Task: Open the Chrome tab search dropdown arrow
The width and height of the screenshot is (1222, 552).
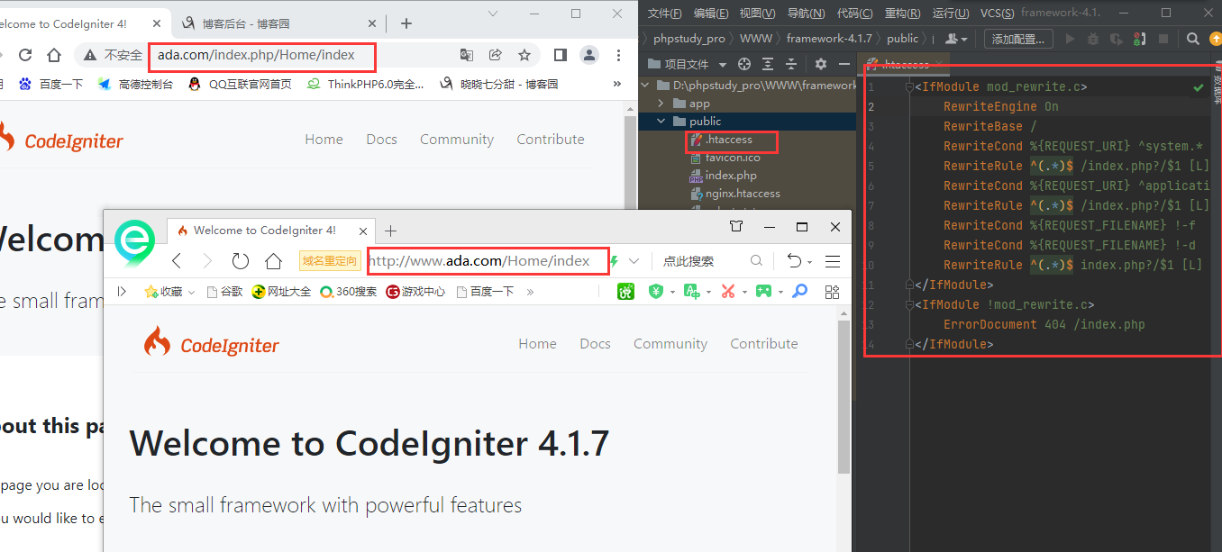Action: coord(493,13)
